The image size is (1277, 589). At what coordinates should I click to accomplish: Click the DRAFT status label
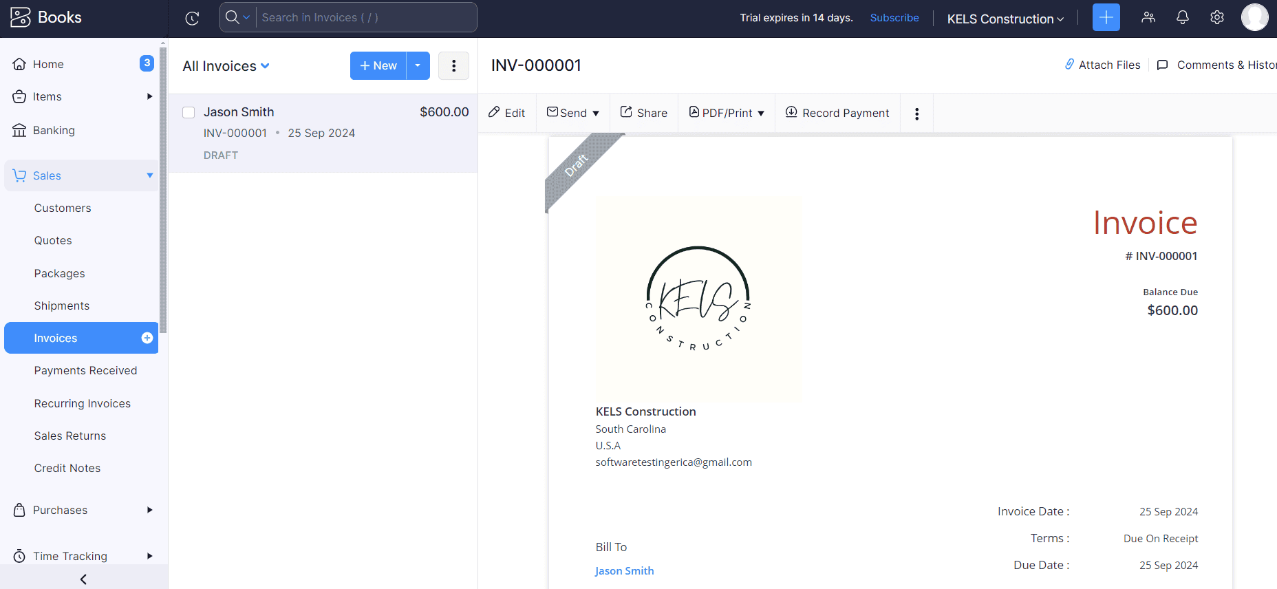221,156
